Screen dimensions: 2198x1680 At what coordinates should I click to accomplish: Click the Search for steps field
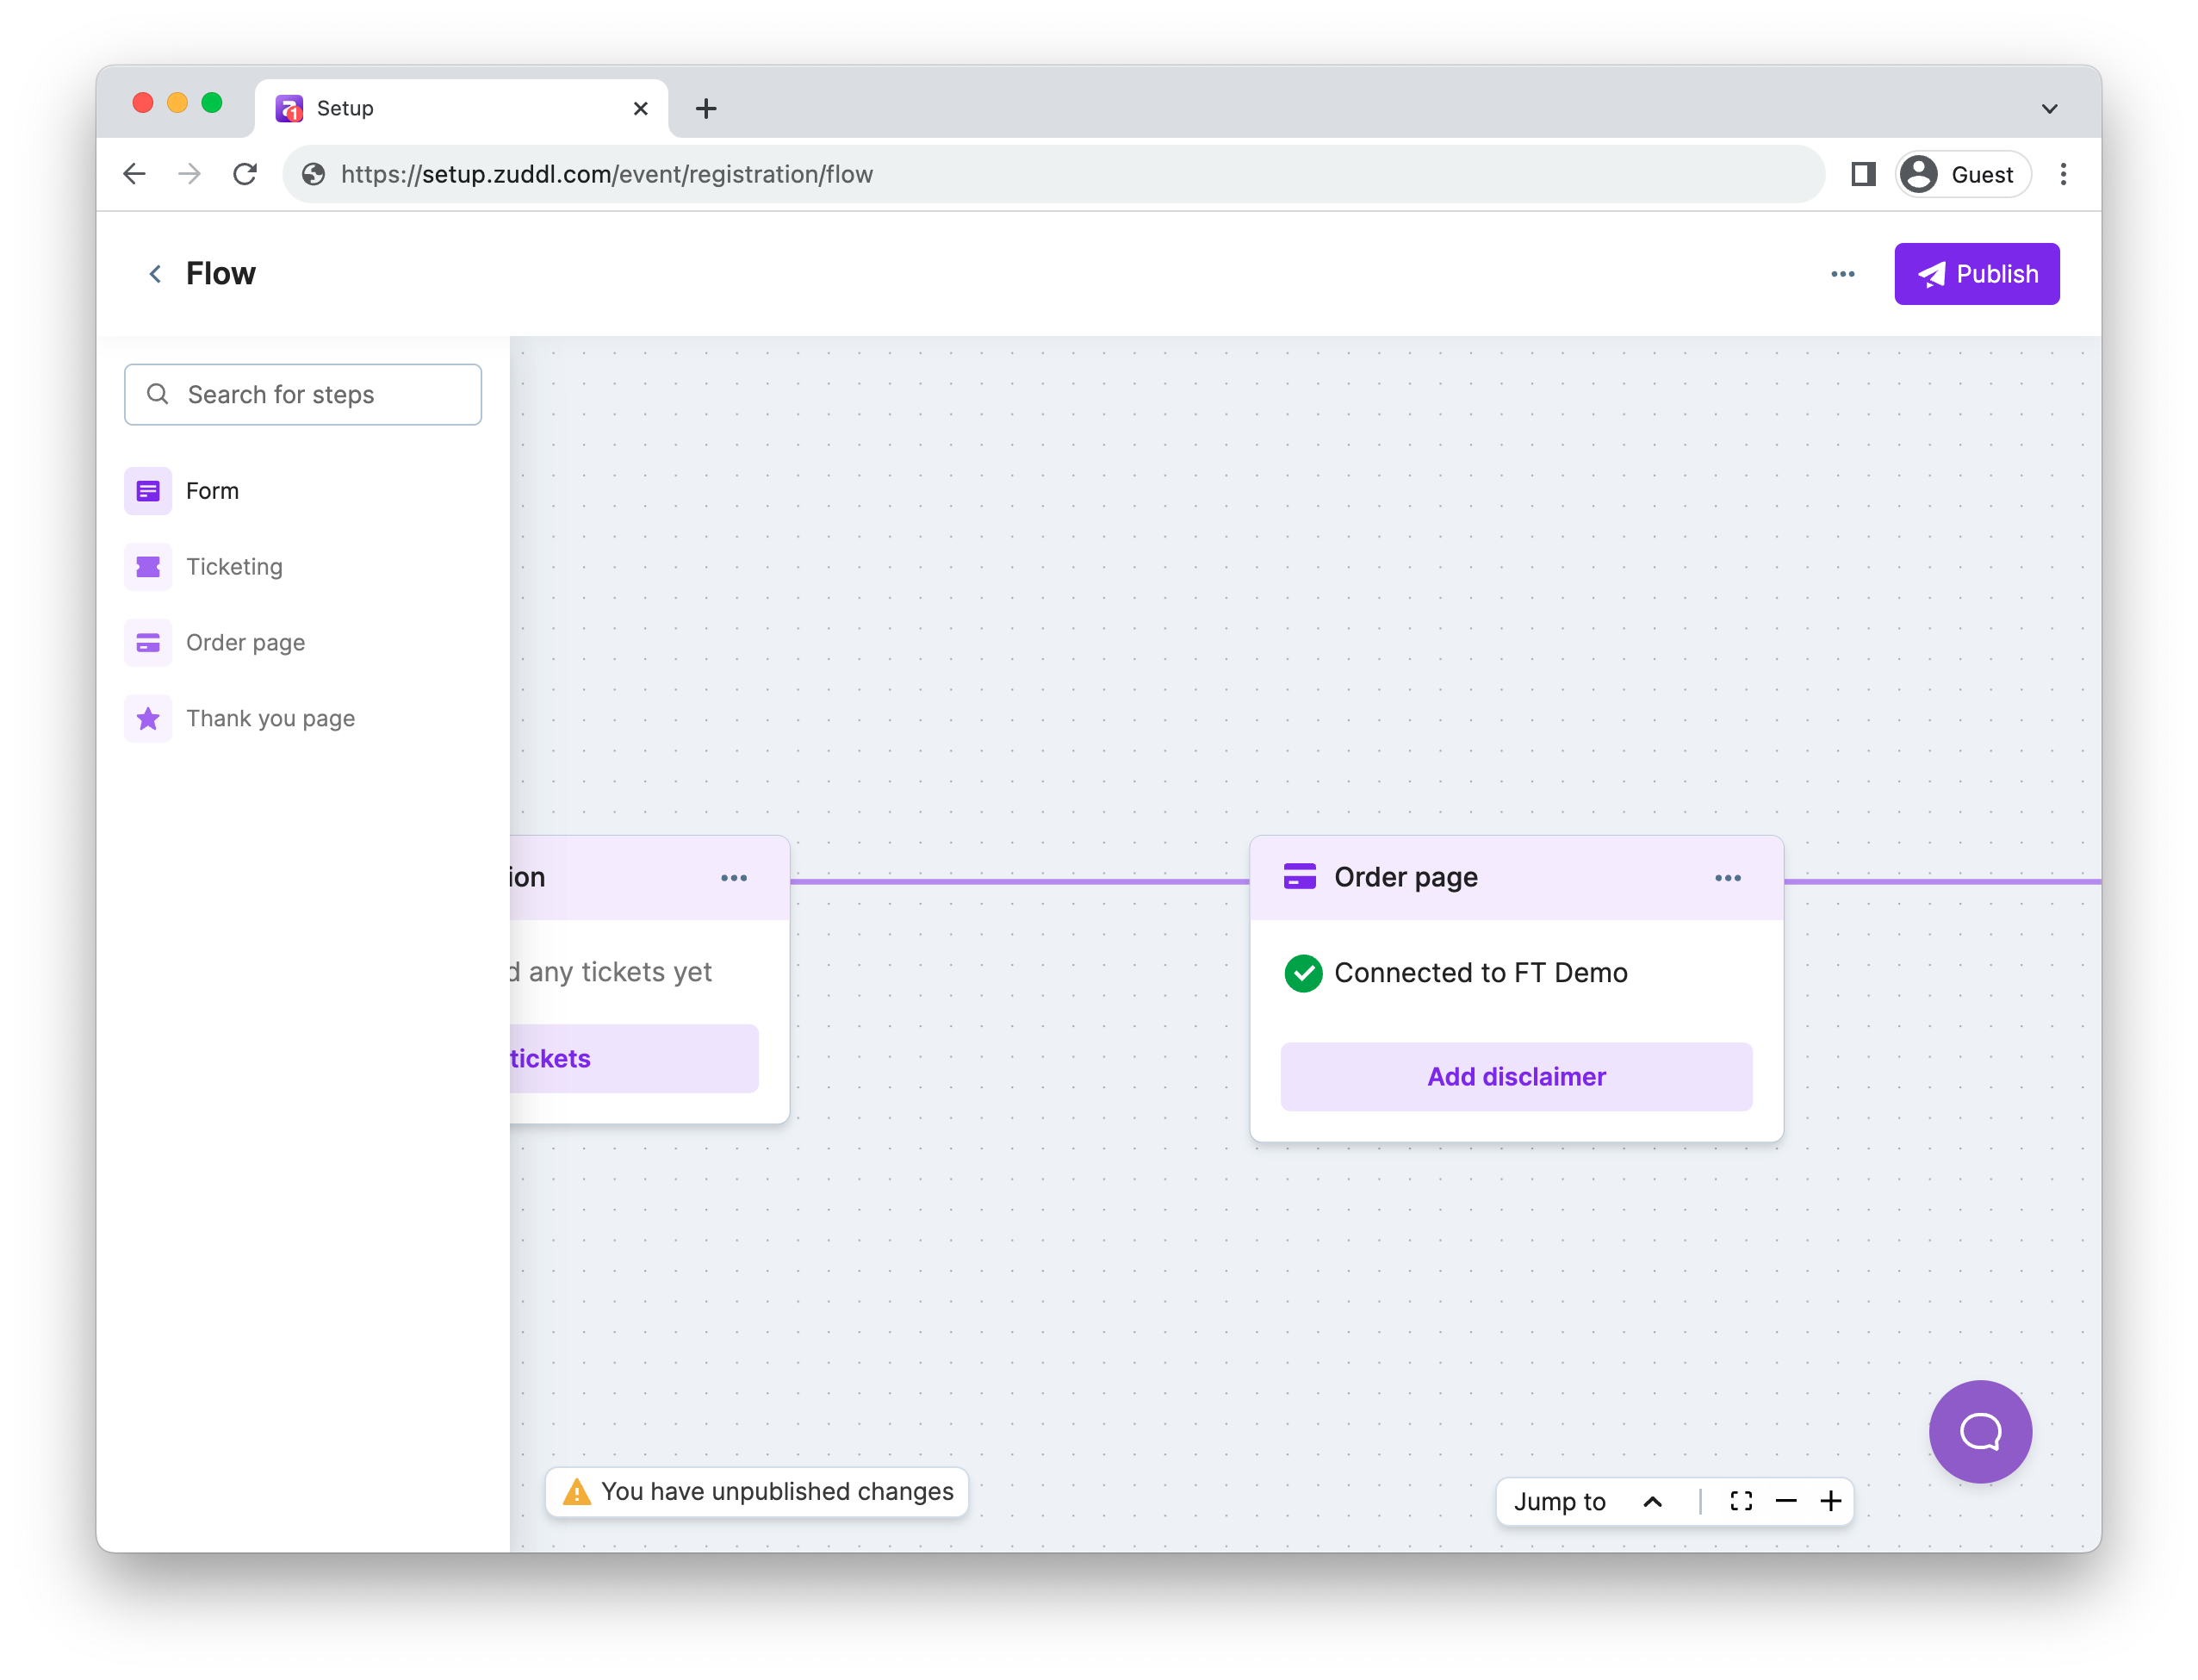pos(303,395)
